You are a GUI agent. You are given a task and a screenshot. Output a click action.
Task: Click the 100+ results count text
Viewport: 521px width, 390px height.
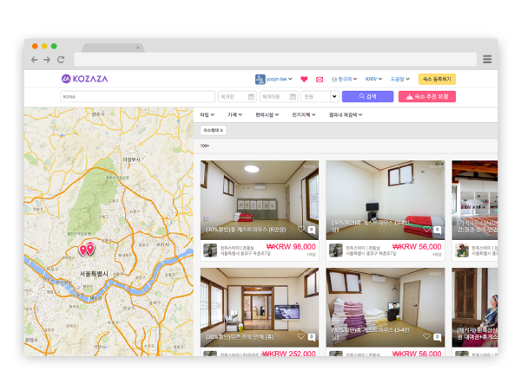[x=205, y=146]
